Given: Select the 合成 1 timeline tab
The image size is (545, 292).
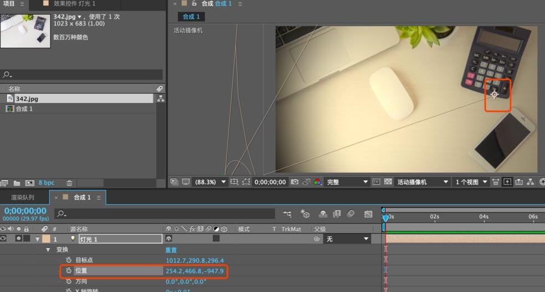Looking at the screenshot, I should pos(82,197).
